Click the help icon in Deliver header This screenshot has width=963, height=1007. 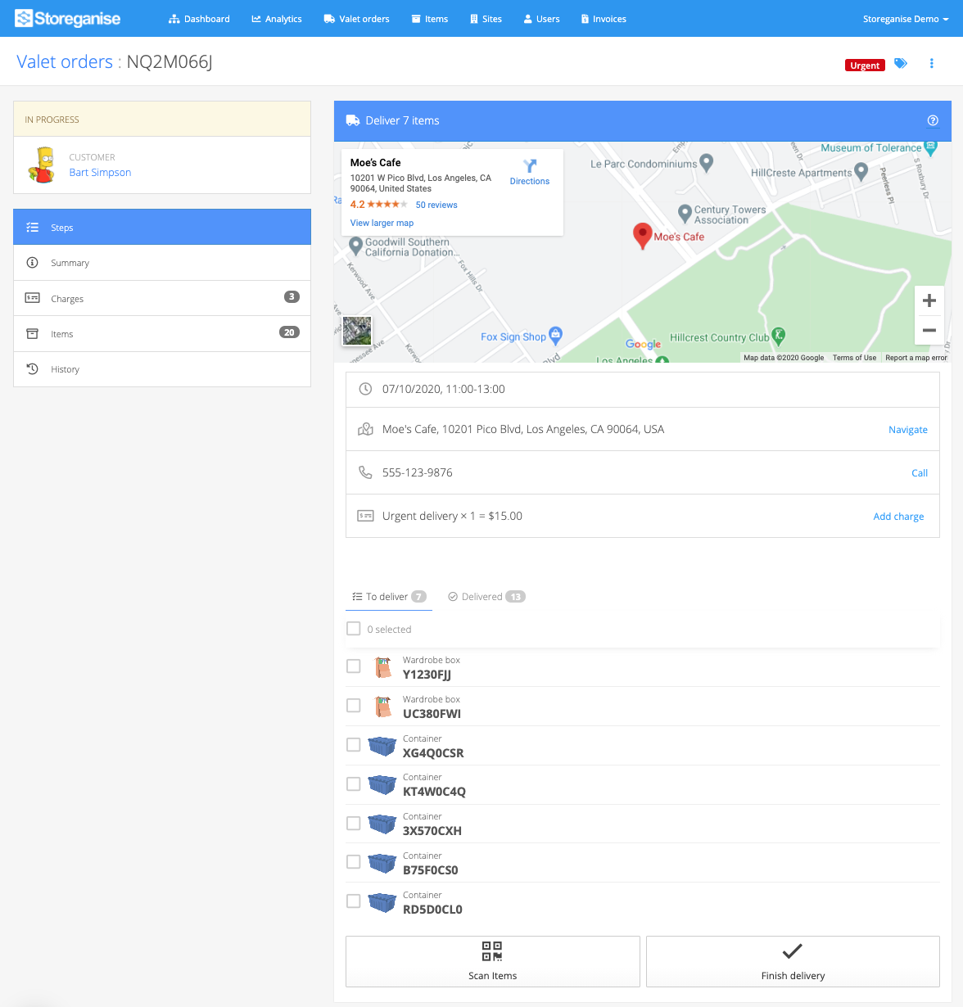[933, 120]
